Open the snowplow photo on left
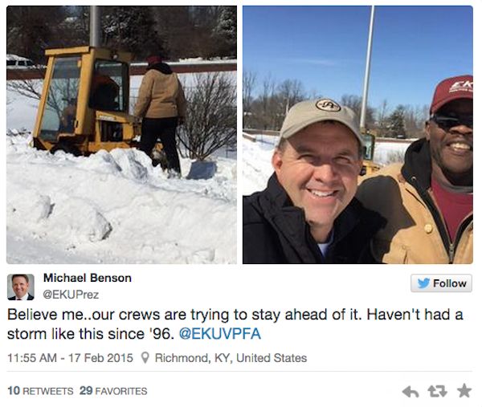The width and height of the screenshot is (482, 407). tap(122, 135)
